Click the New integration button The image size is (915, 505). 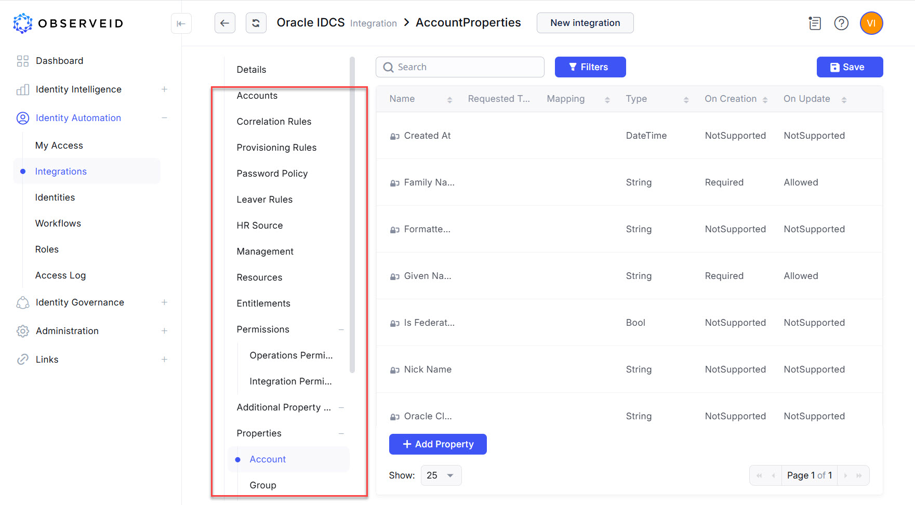click(585, 23)
